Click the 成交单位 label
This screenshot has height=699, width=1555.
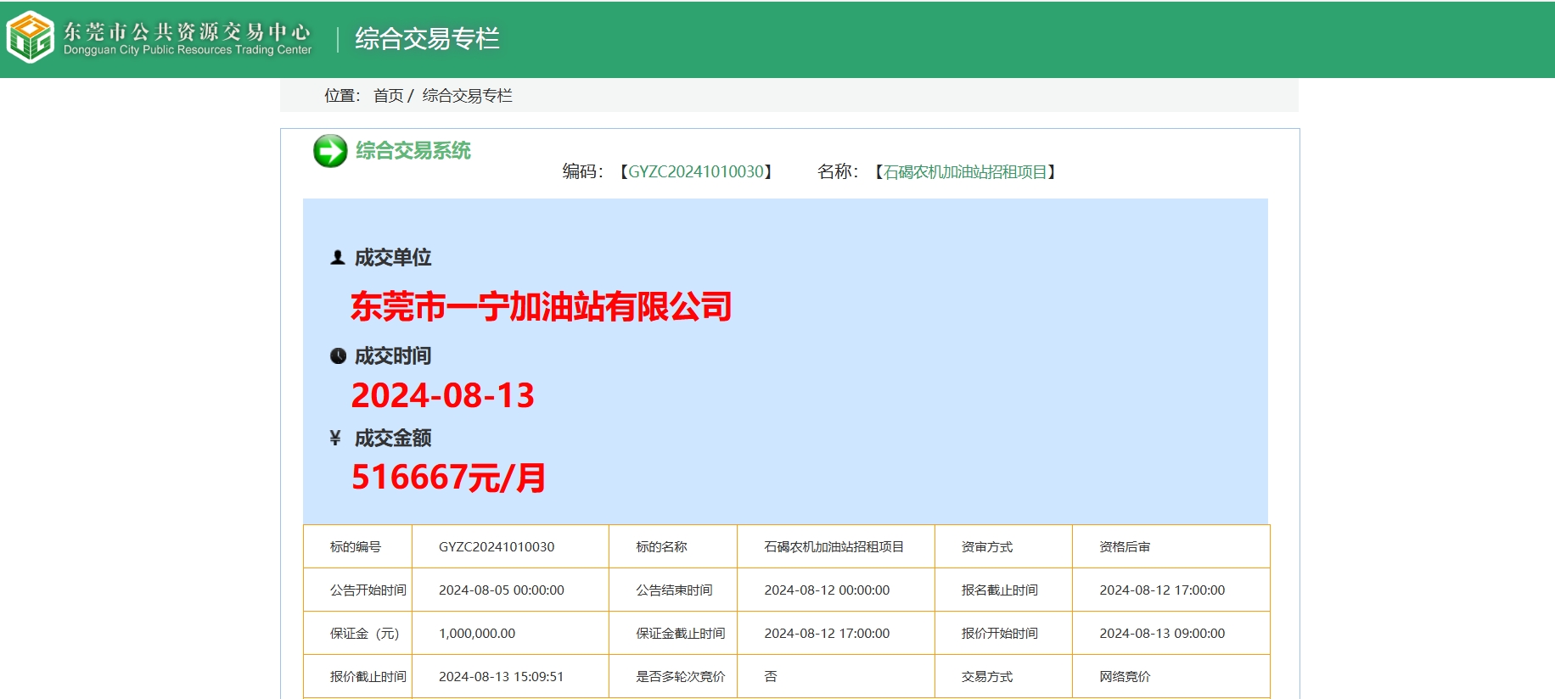(393, 257)
